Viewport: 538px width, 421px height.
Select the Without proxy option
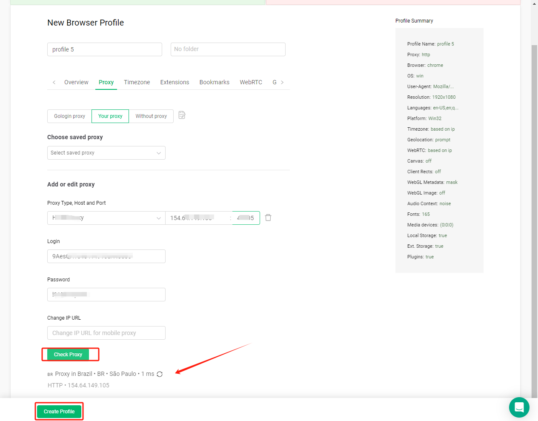[x=151, y=116]
